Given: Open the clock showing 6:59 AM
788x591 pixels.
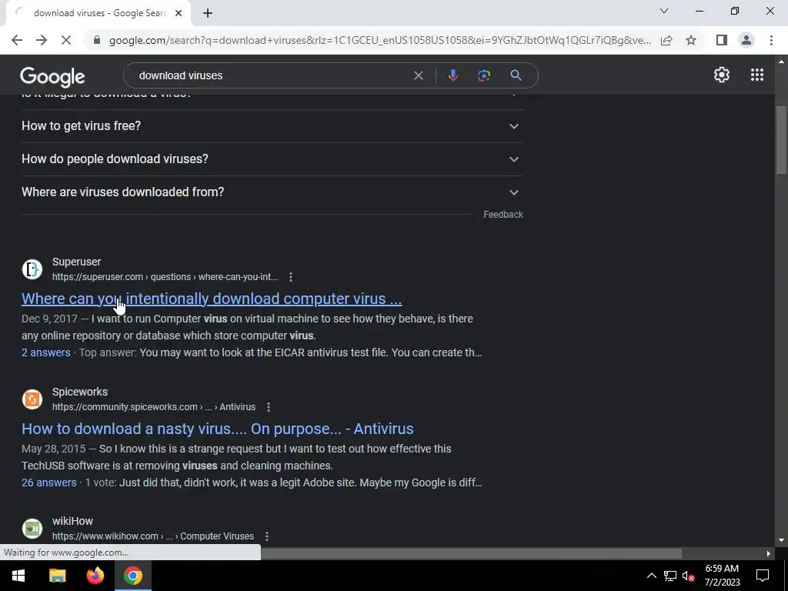Looking at the screenshot, I should pyautogui.click(x=722, y=576).
